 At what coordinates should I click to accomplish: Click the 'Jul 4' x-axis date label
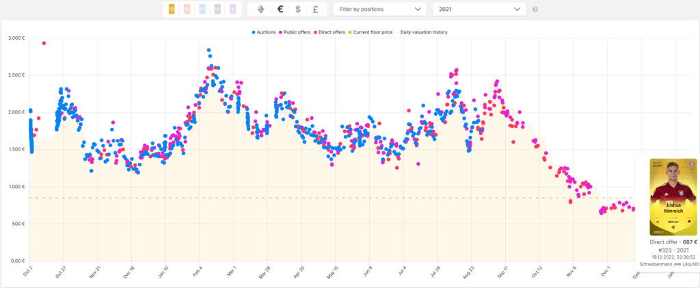tap(401, 271)
